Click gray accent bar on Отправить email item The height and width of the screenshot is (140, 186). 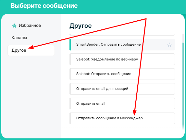click(70, 103)
